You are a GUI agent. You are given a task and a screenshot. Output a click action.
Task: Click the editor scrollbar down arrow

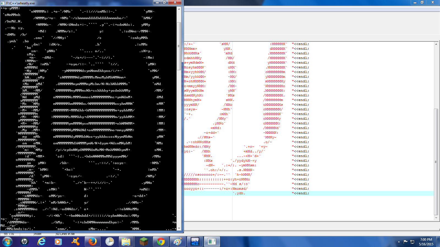[436, 218]
